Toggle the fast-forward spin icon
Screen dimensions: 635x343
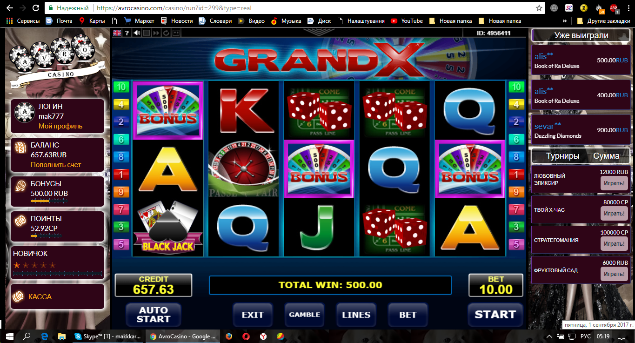click(x=156, y=33)
